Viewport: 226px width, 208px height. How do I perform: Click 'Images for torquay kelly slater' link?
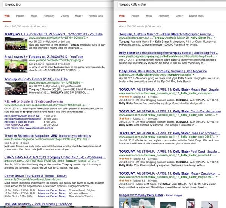click(141, 195)
